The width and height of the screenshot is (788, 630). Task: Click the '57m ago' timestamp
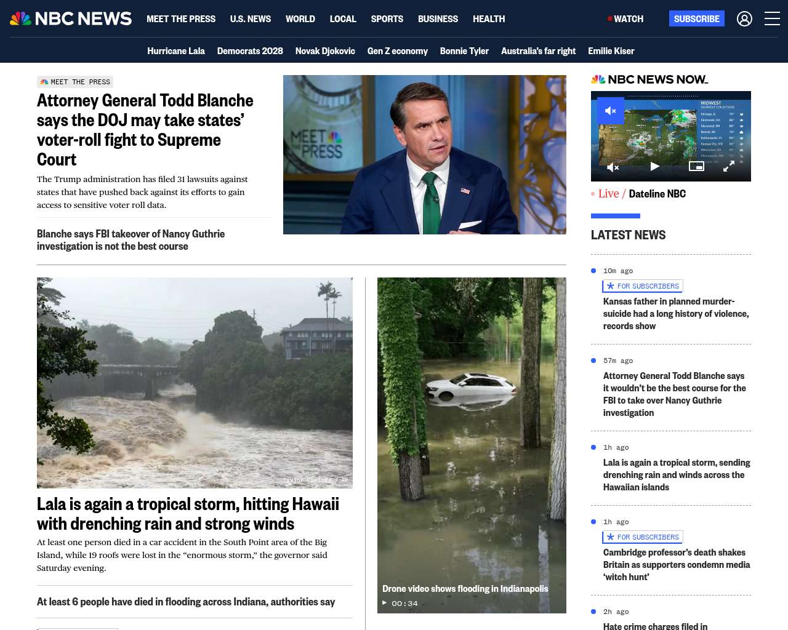[x=618, y=361]
